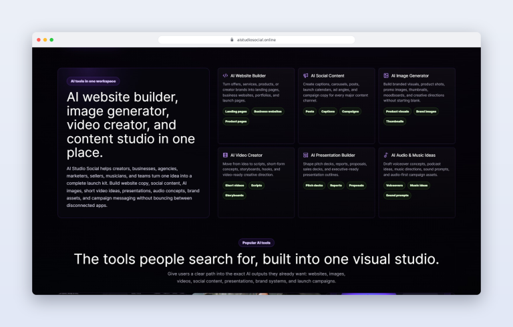Open the AI Presentation Builder card title
The height and width of the screenshot is (327, 513).
(333, 155)
